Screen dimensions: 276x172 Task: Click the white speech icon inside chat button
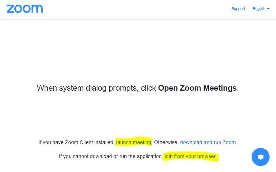pyautogui.click(x=261, y=157)
